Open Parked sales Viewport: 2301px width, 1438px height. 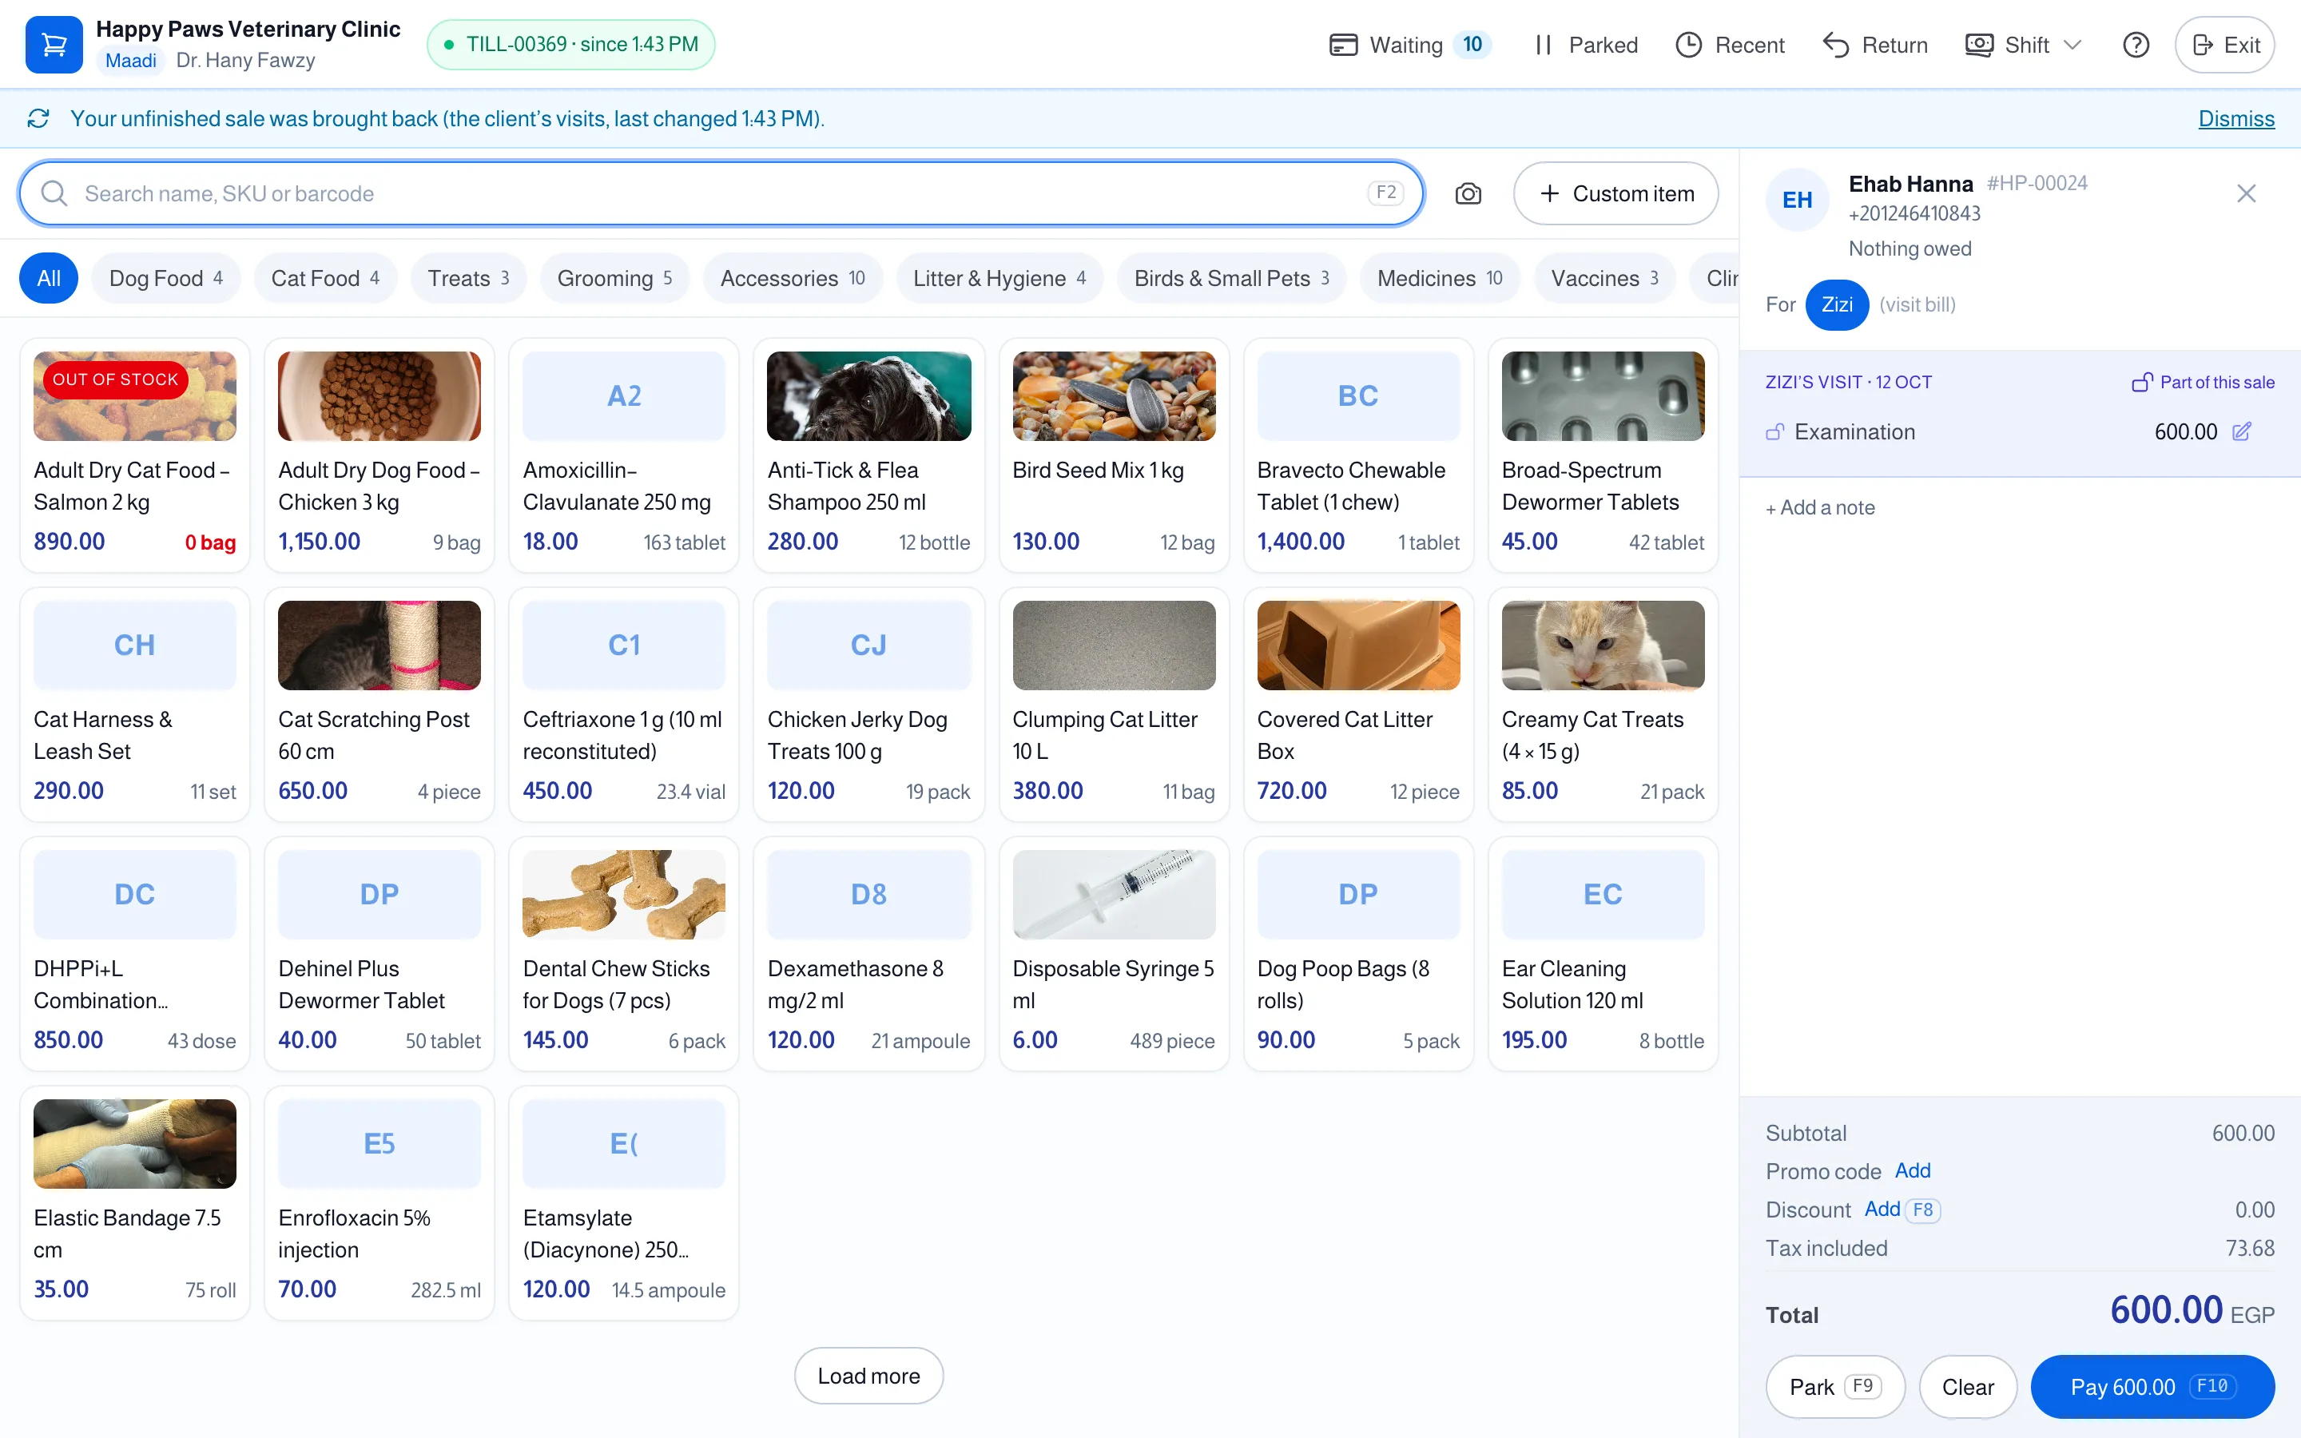[1585, 45]
